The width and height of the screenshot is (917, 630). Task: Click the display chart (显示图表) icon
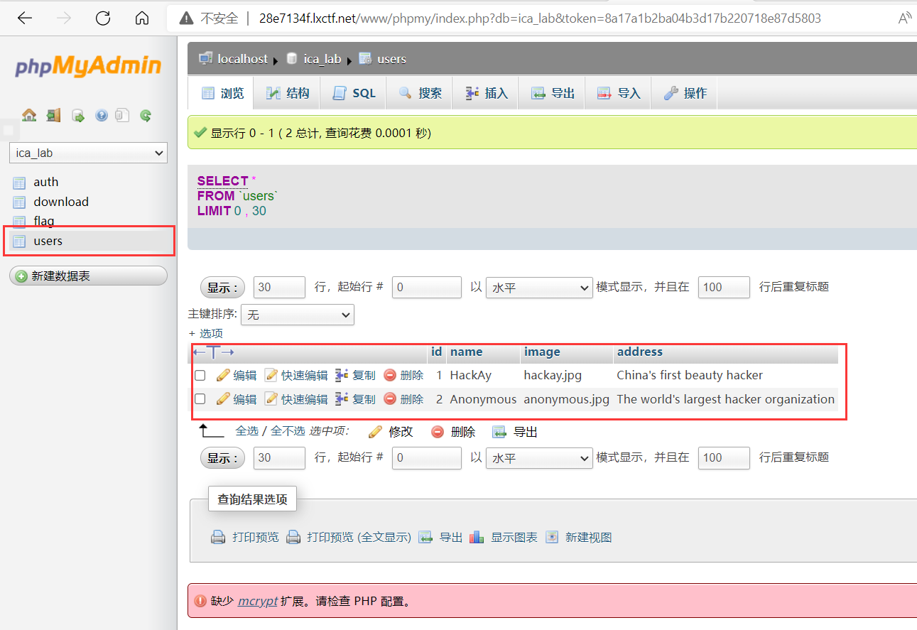[477, 537]
